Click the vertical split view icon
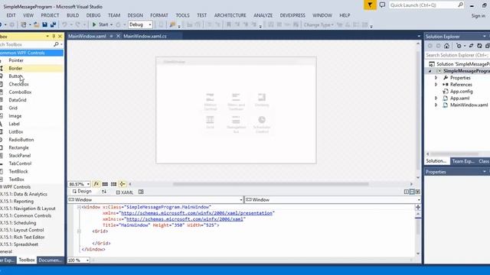The image size is (490, 275). [407, 192]
